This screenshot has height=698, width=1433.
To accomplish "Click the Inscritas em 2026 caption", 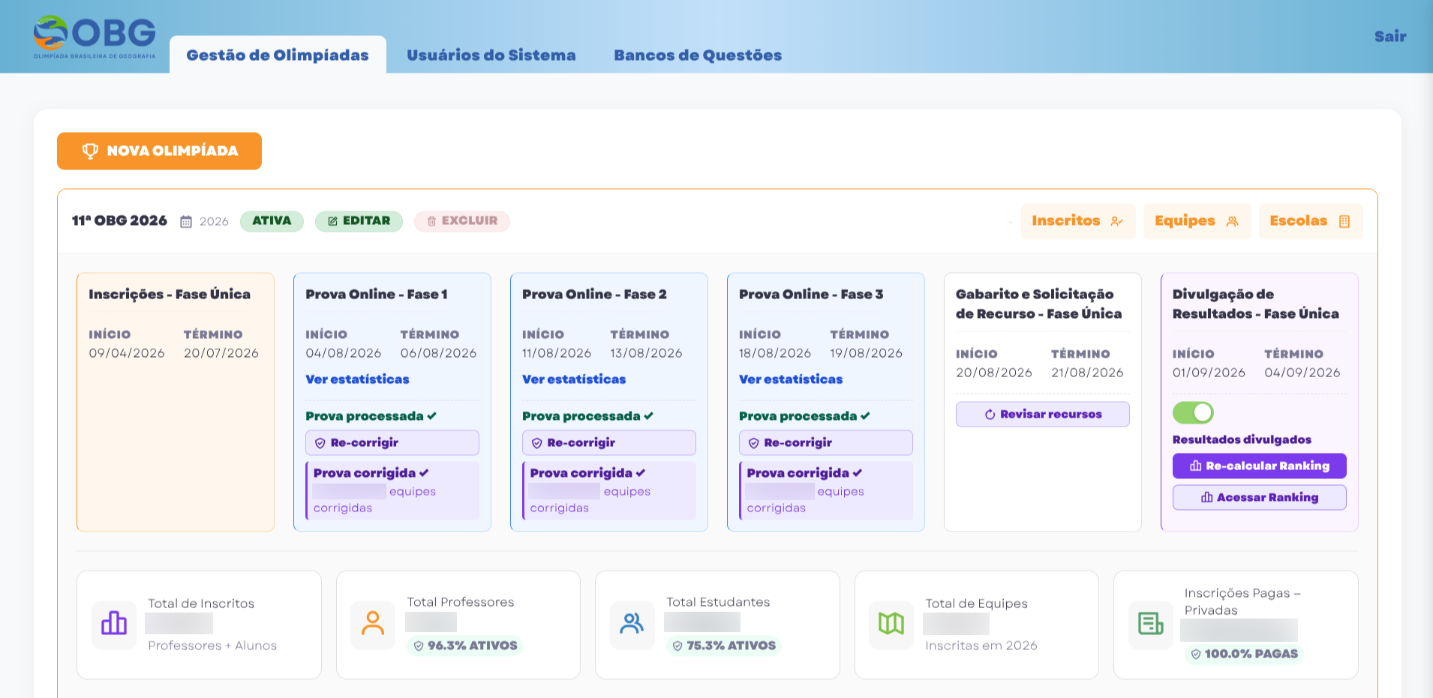I will pos(981,646).
